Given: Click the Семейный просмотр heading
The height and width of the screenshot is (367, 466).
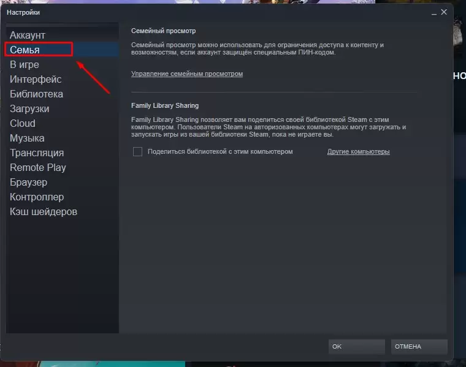Looking at the screenshot, I should pos(164,31).
